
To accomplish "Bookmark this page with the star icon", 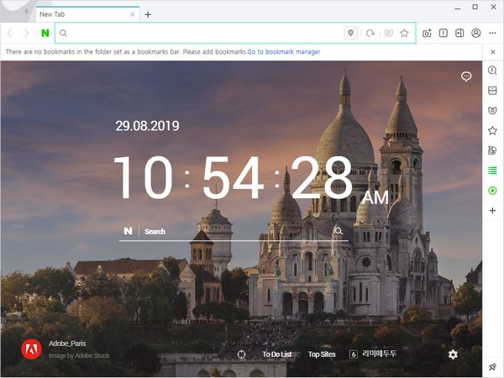I will coord(404,33).
